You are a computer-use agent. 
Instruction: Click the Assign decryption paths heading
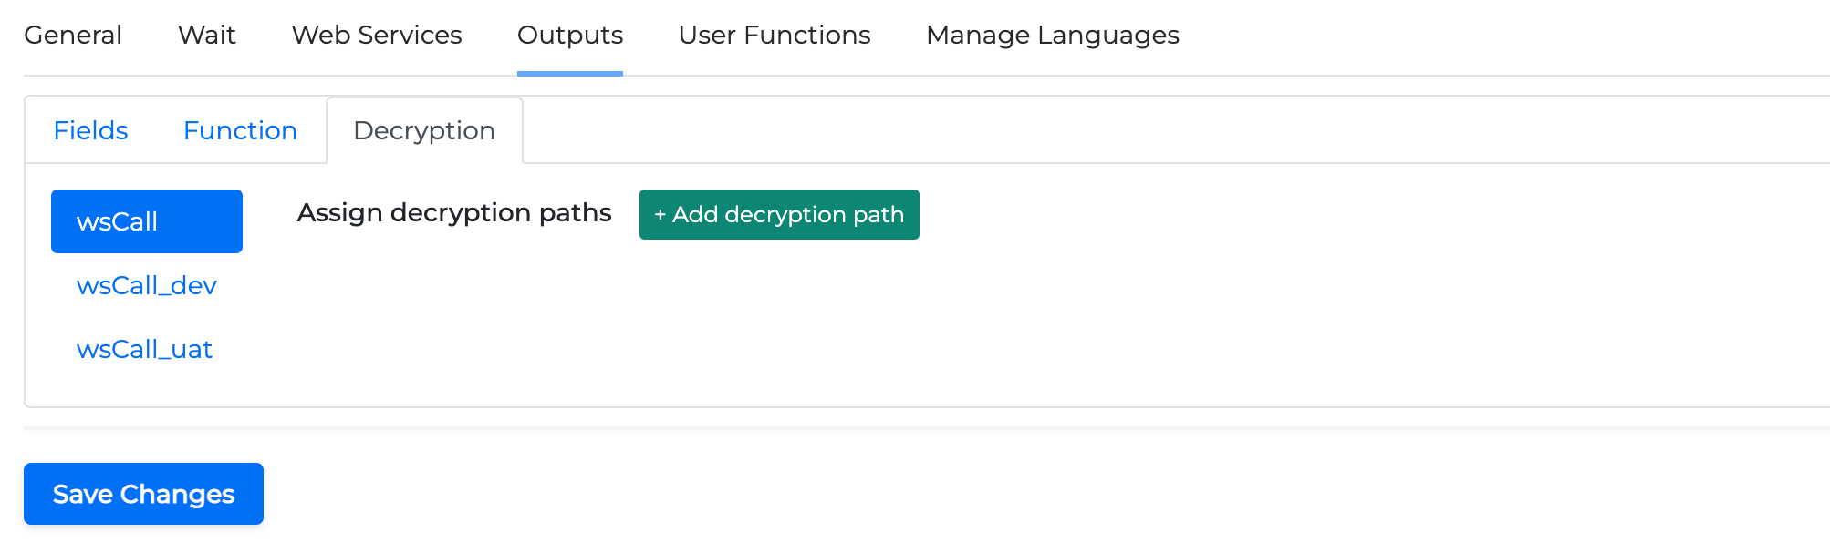[x=454, y=212]
